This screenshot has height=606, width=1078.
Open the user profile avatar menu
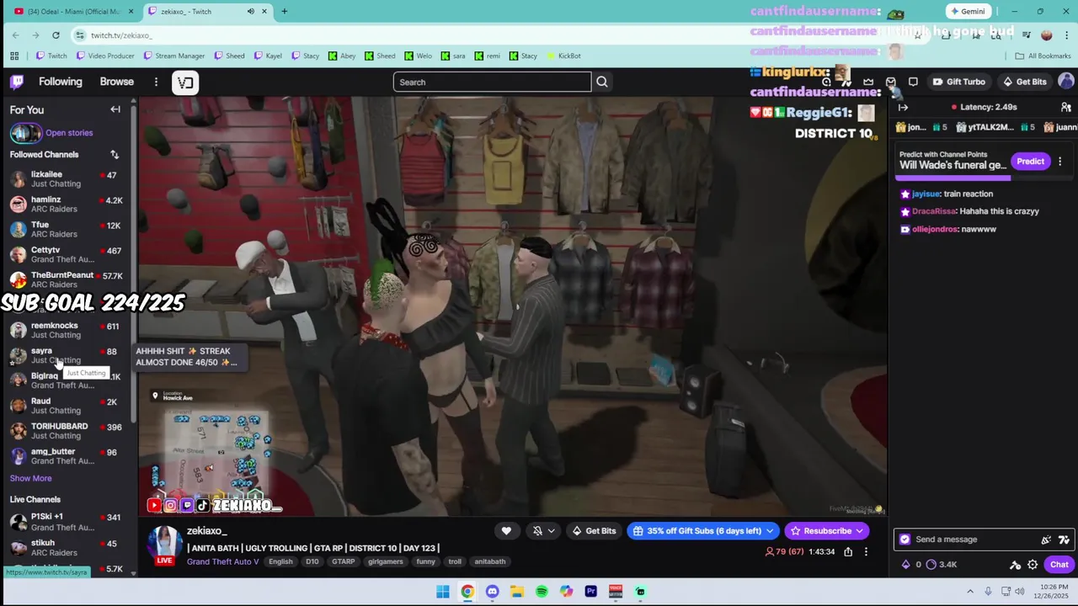(1066, 82)
